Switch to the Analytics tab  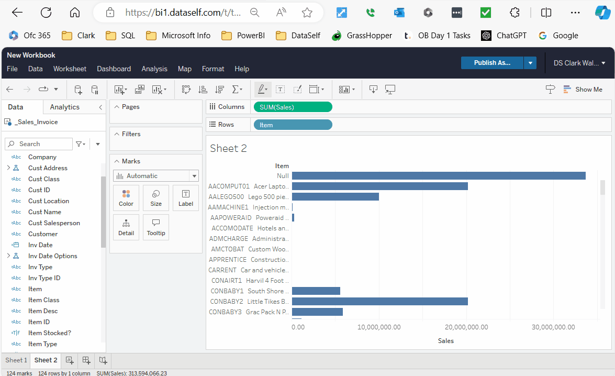[64, 107]
